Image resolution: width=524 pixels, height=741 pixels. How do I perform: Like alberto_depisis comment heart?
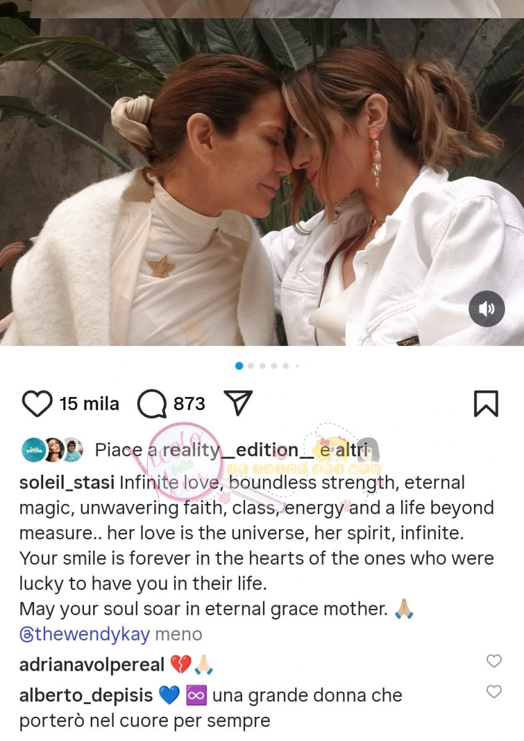(494, 692)
